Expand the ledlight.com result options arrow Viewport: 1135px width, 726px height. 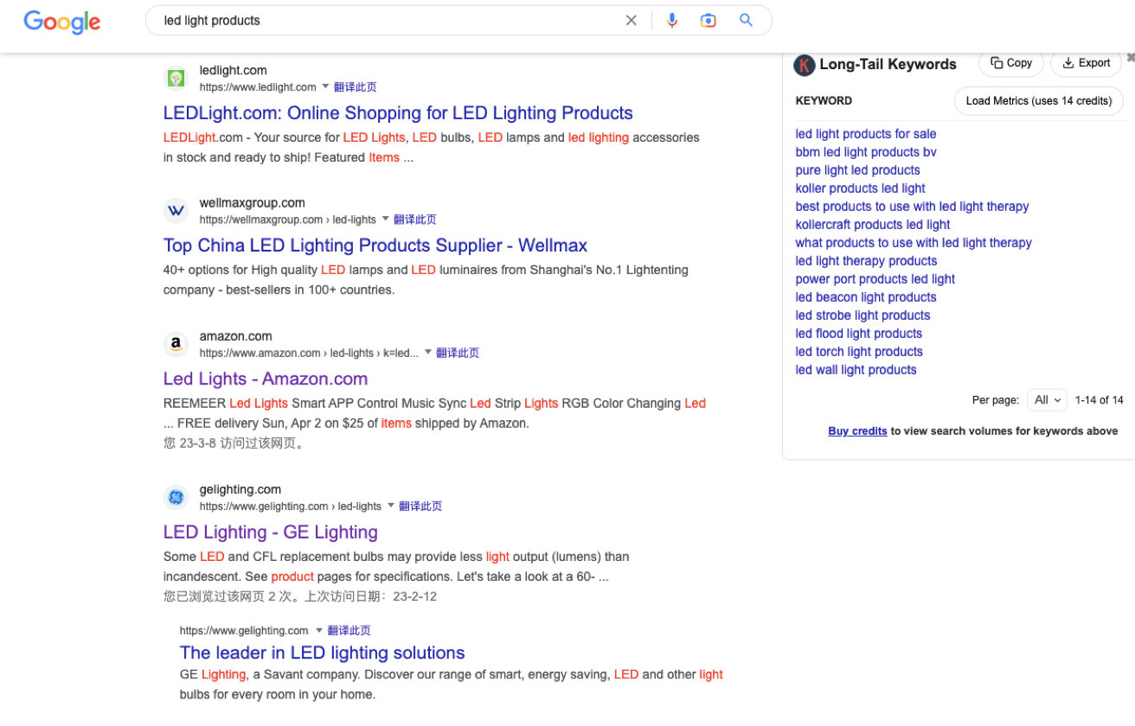pyautogui.click(x=325, y=86)
